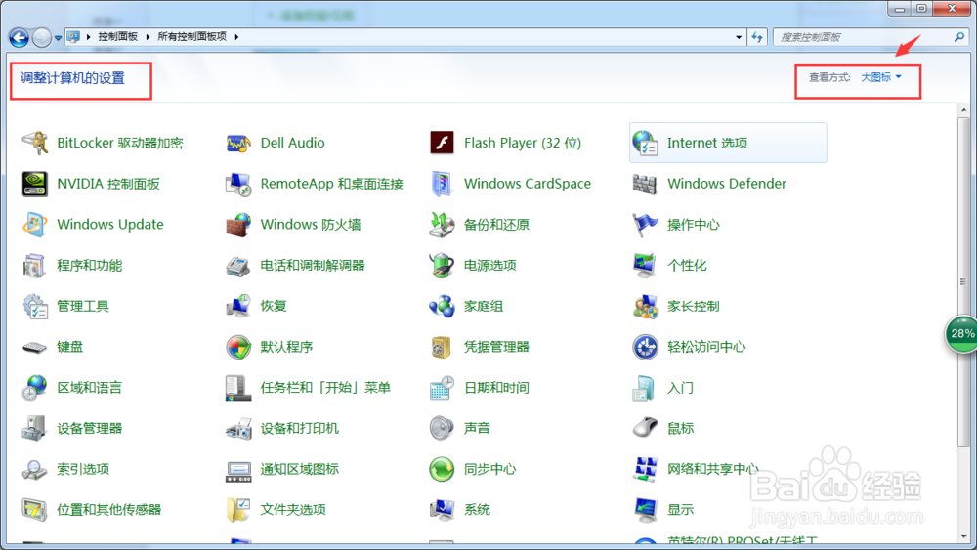
Task: Open 默认程序 icon
Action: pyautogui.click(x=238, y=347)
